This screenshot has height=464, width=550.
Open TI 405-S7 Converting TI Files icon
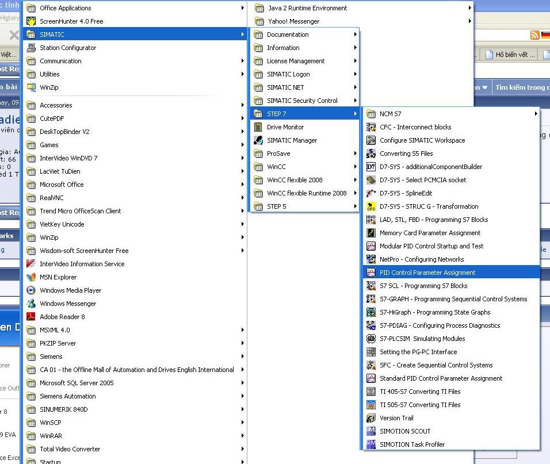click(x=371, y=392)
